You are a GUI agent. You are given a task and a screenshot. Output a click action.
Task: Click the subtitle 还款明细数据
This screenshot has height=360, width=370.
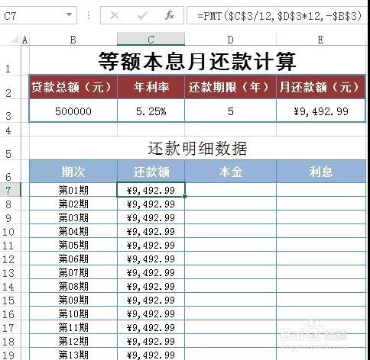(197, 149)
